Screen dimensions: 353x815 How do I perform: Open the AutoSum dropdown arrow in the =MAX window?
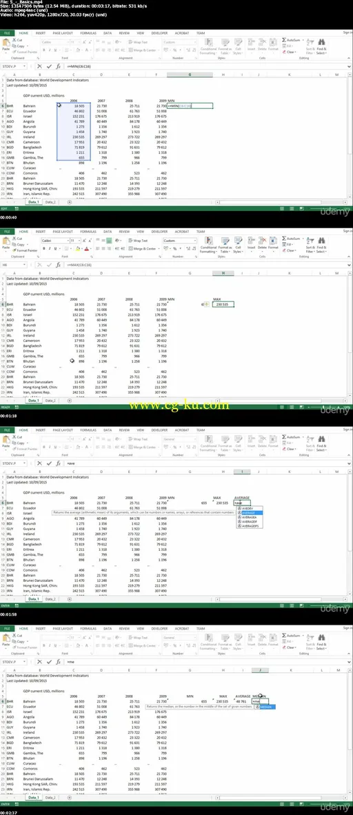click(x=303, y=238)
